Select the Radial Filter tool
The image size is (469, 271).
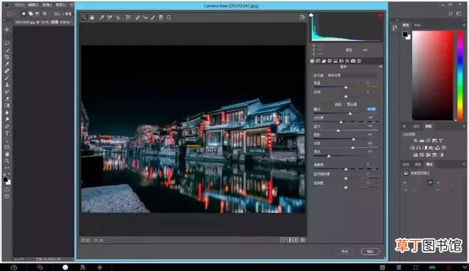[169, 18]
